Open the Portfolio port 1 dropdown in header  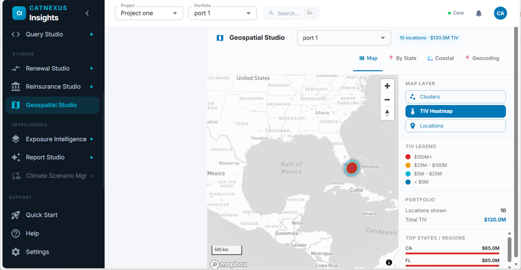coord(222,13)
